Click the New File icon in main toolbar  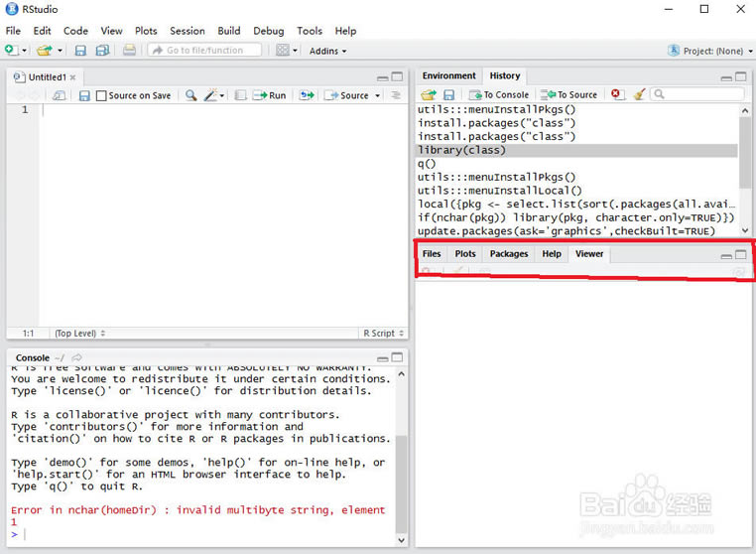pyautogui.click(x=11, y=51)
